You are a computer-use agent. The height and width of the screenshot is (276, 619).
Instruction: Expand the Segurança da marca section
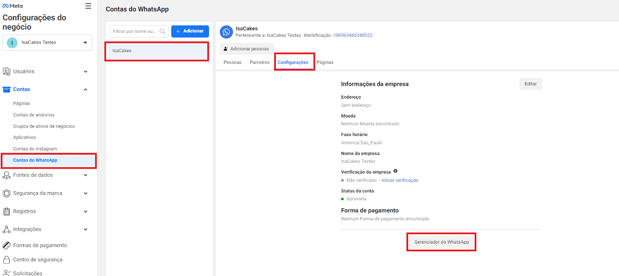pyautogui.click(x=85, y=193)
